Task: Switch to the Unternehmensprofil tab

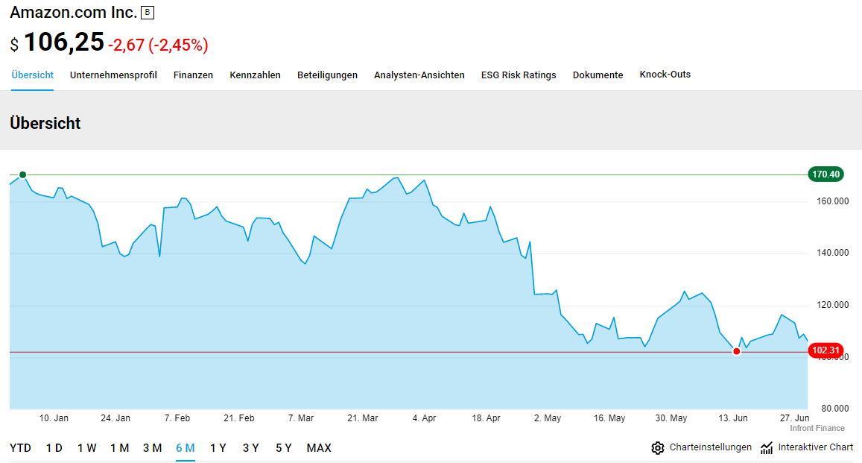Action: click(113, 75)
